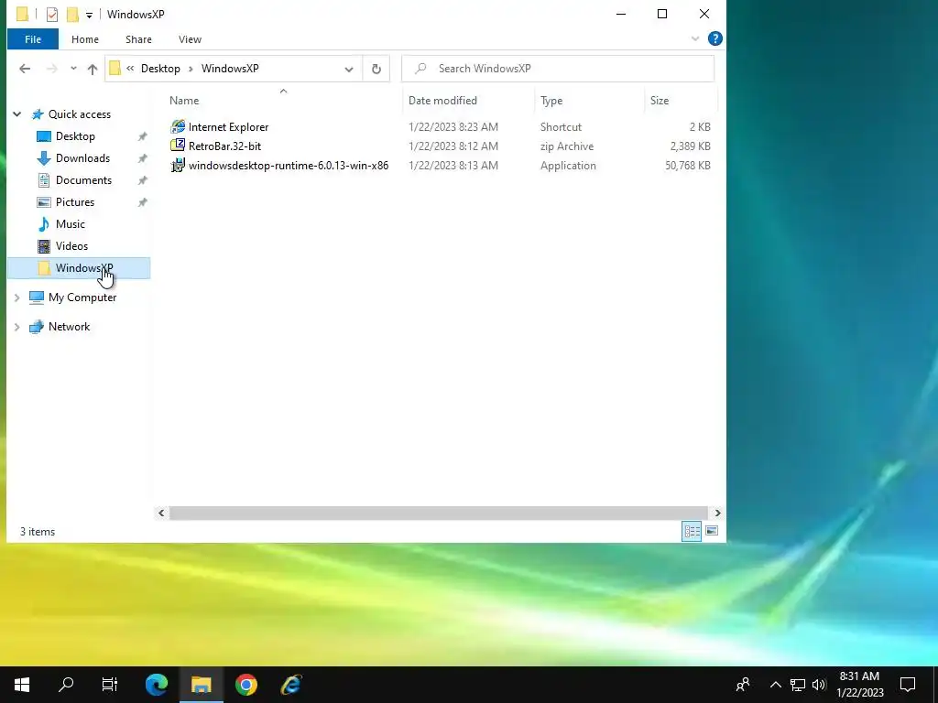Expand the My Computer tree node
This screenshot has width=938, height=703.
(x=16, y=297)
